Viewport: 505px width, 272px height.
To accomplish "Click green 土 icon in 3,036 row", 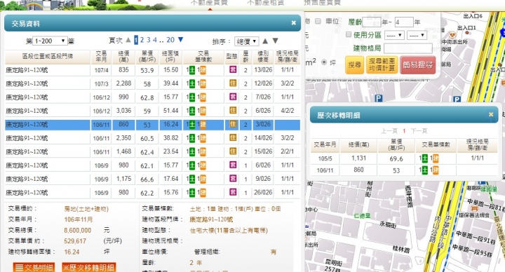I will [192, 111].
